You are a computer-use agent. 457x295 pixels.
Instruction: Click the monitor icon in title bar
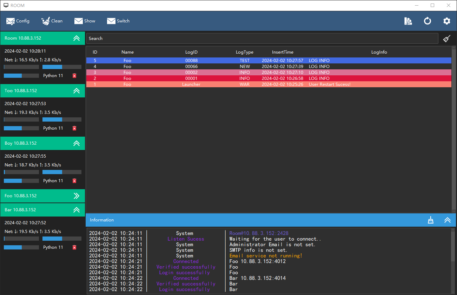pos(5,5)
